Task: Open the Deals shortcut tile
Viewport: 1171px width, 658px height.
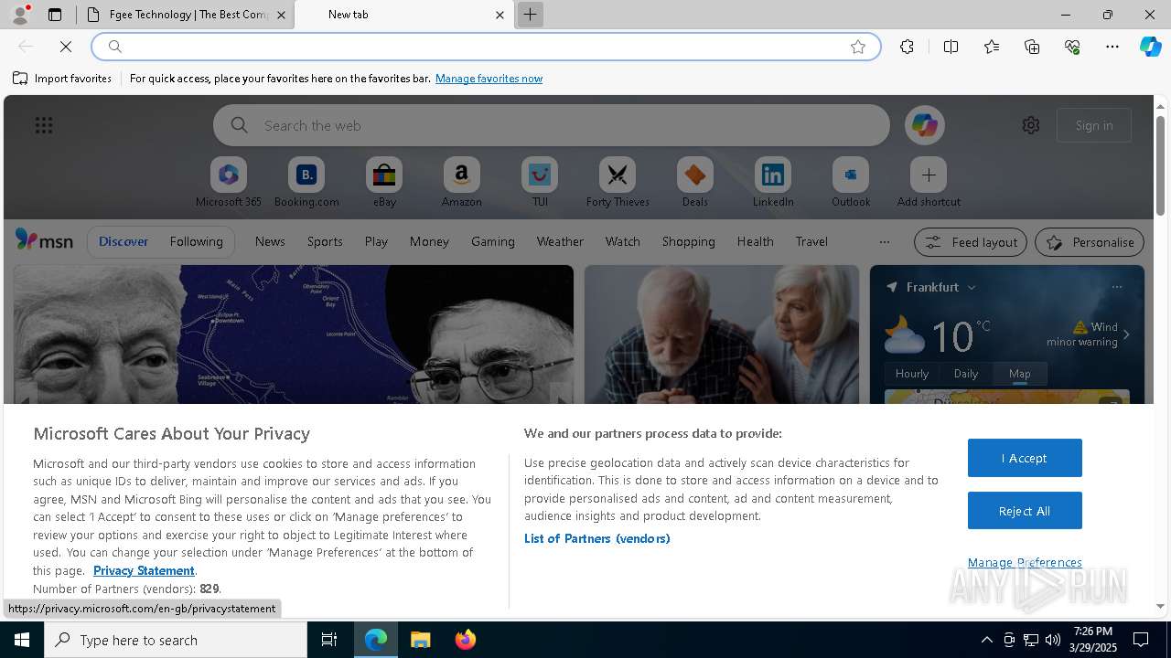Action: coord(695,182)
